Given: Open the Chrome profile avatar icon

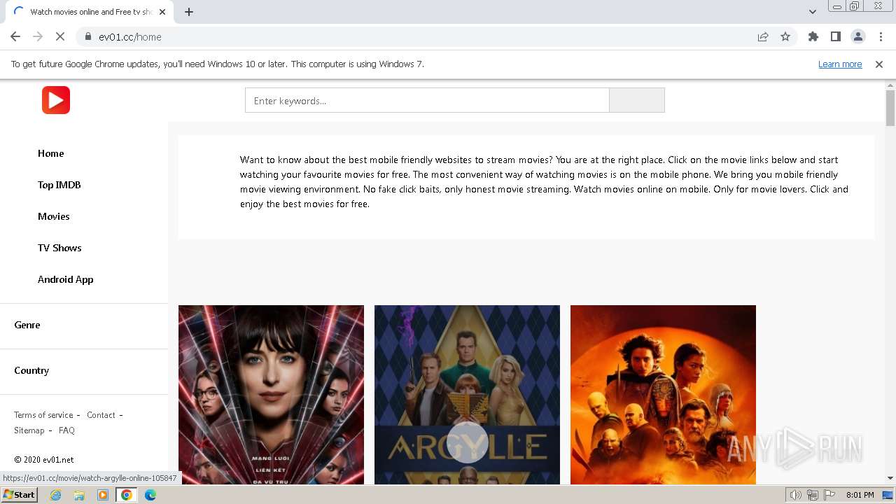Looking at the screenshot, I should pyautogui.click(x=857, y=37).
